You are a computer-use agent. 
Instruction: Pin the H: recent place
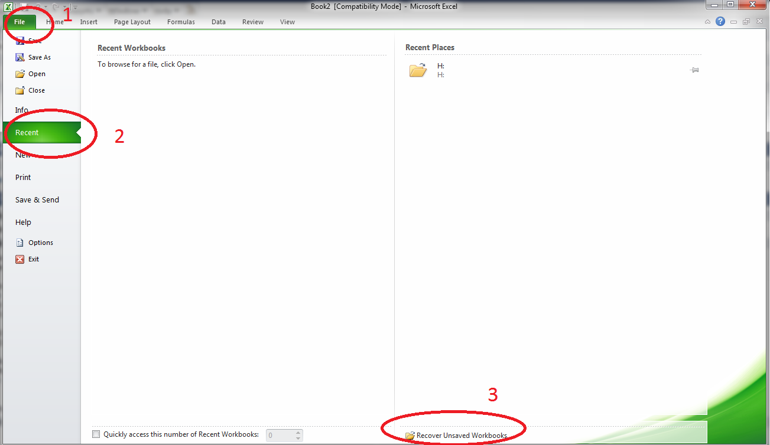tap(694, 70)
